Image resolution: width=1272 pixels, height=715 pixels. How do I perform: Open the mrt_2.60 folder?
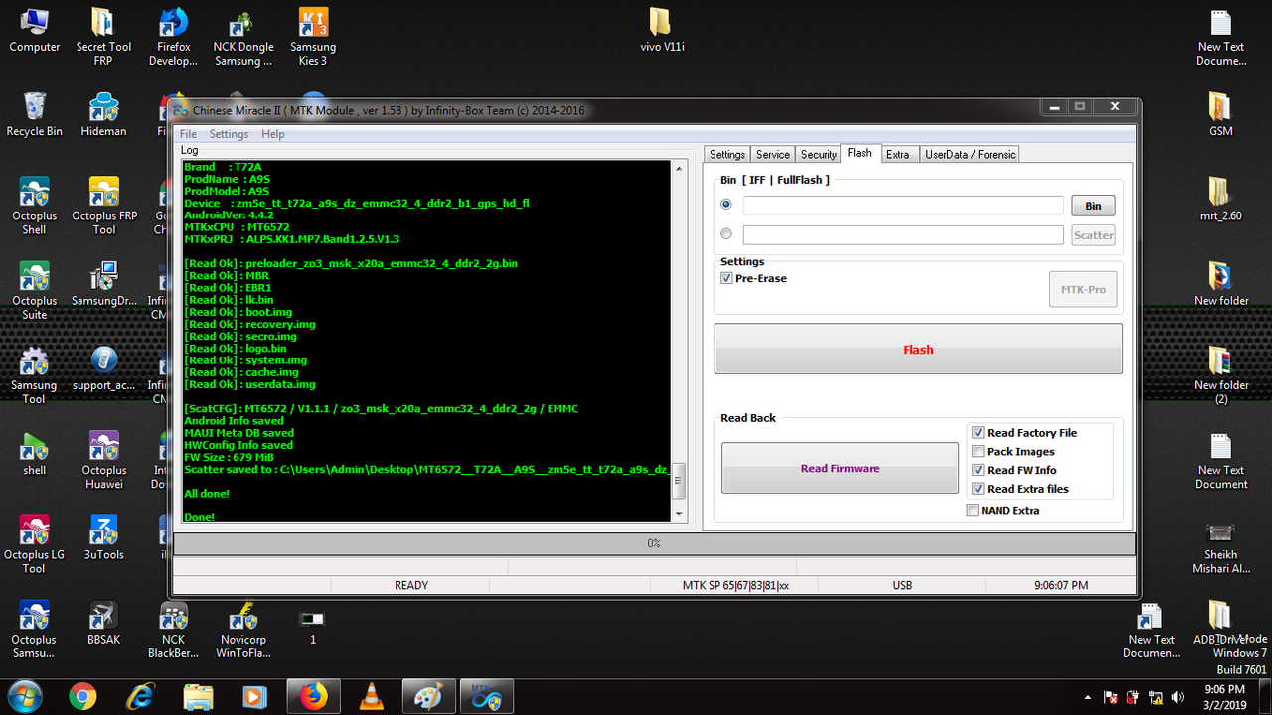[1221, 199]
